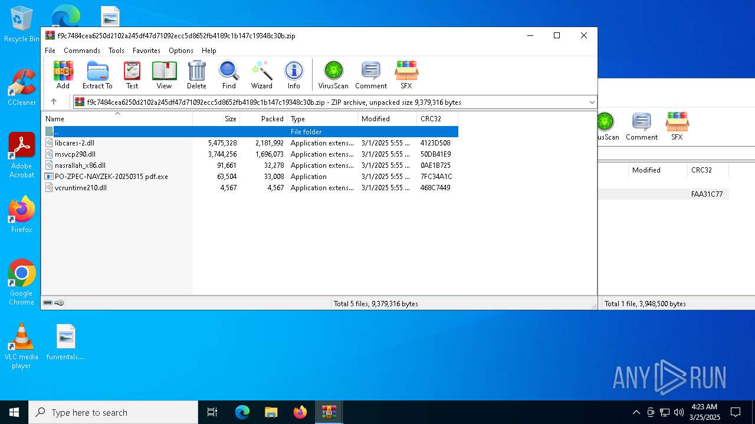Viewport: 755px width, 424px height.
Task: Click the Type here to search box
Action: pos(113,412)
